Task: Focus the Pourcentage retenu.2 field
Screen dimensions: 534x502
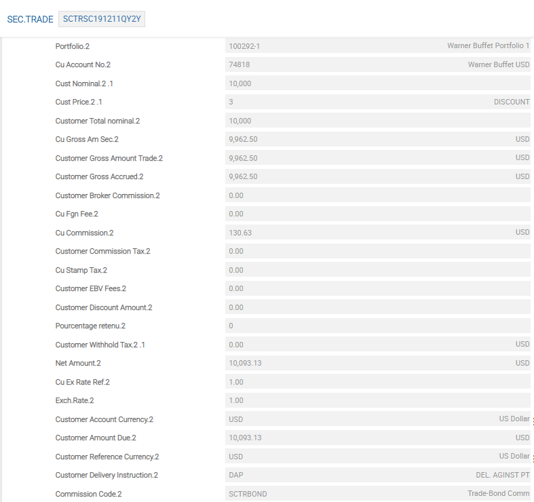Action: [377, 326]
